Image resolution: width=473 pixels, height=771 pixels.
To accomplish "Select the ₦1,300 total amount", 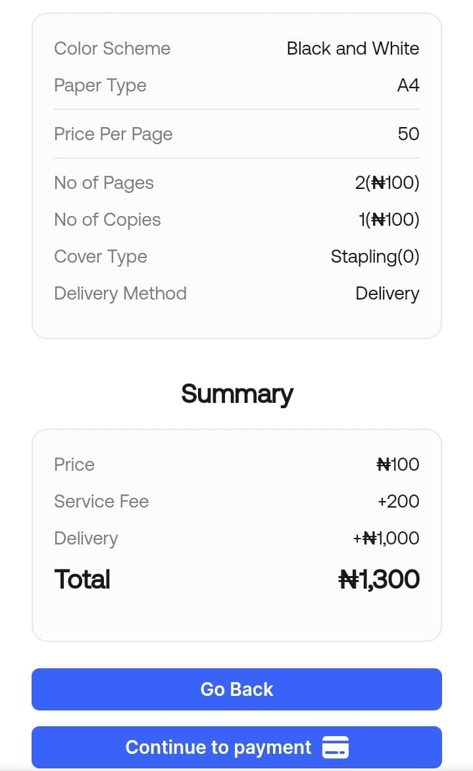I will click(378, 579).
